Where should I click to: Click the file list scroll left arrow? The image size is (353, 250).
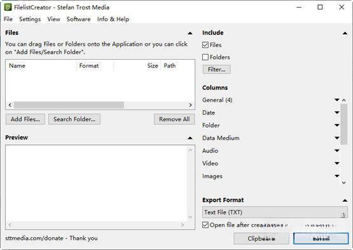coord(10,105)
